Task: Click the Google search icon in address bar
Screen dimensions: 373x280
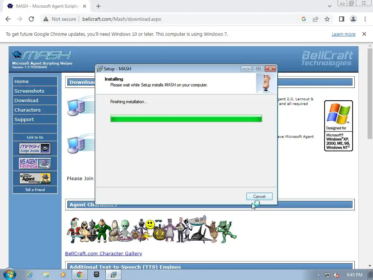Action: point(303,19)
